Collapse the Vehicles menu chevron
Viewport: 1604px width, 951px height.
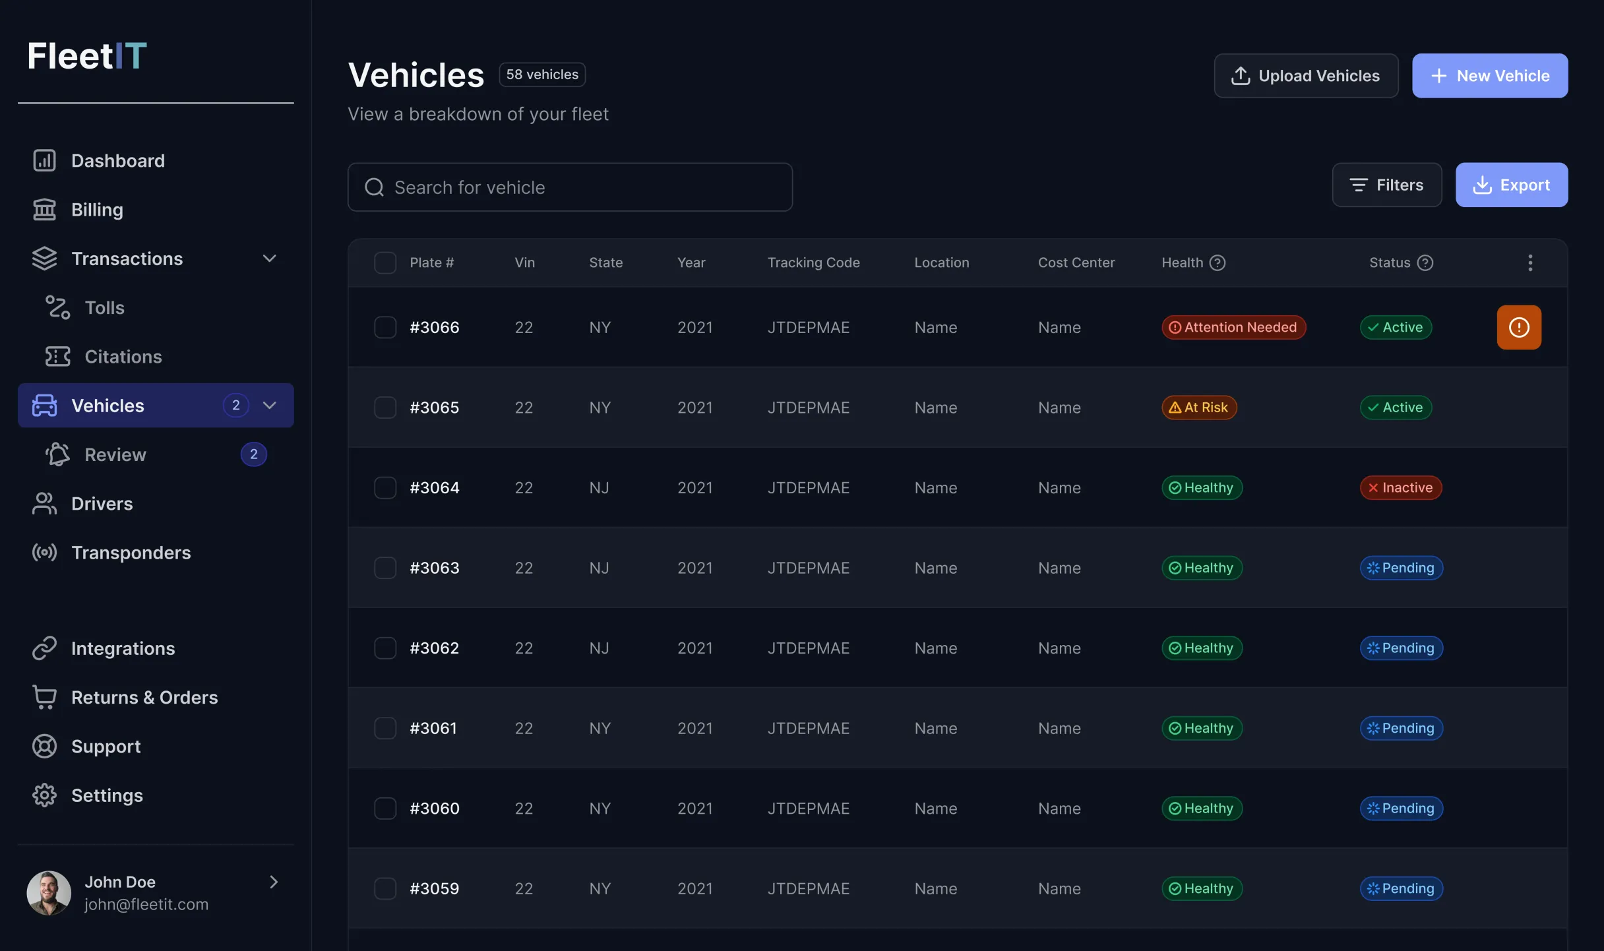point(269,406)
